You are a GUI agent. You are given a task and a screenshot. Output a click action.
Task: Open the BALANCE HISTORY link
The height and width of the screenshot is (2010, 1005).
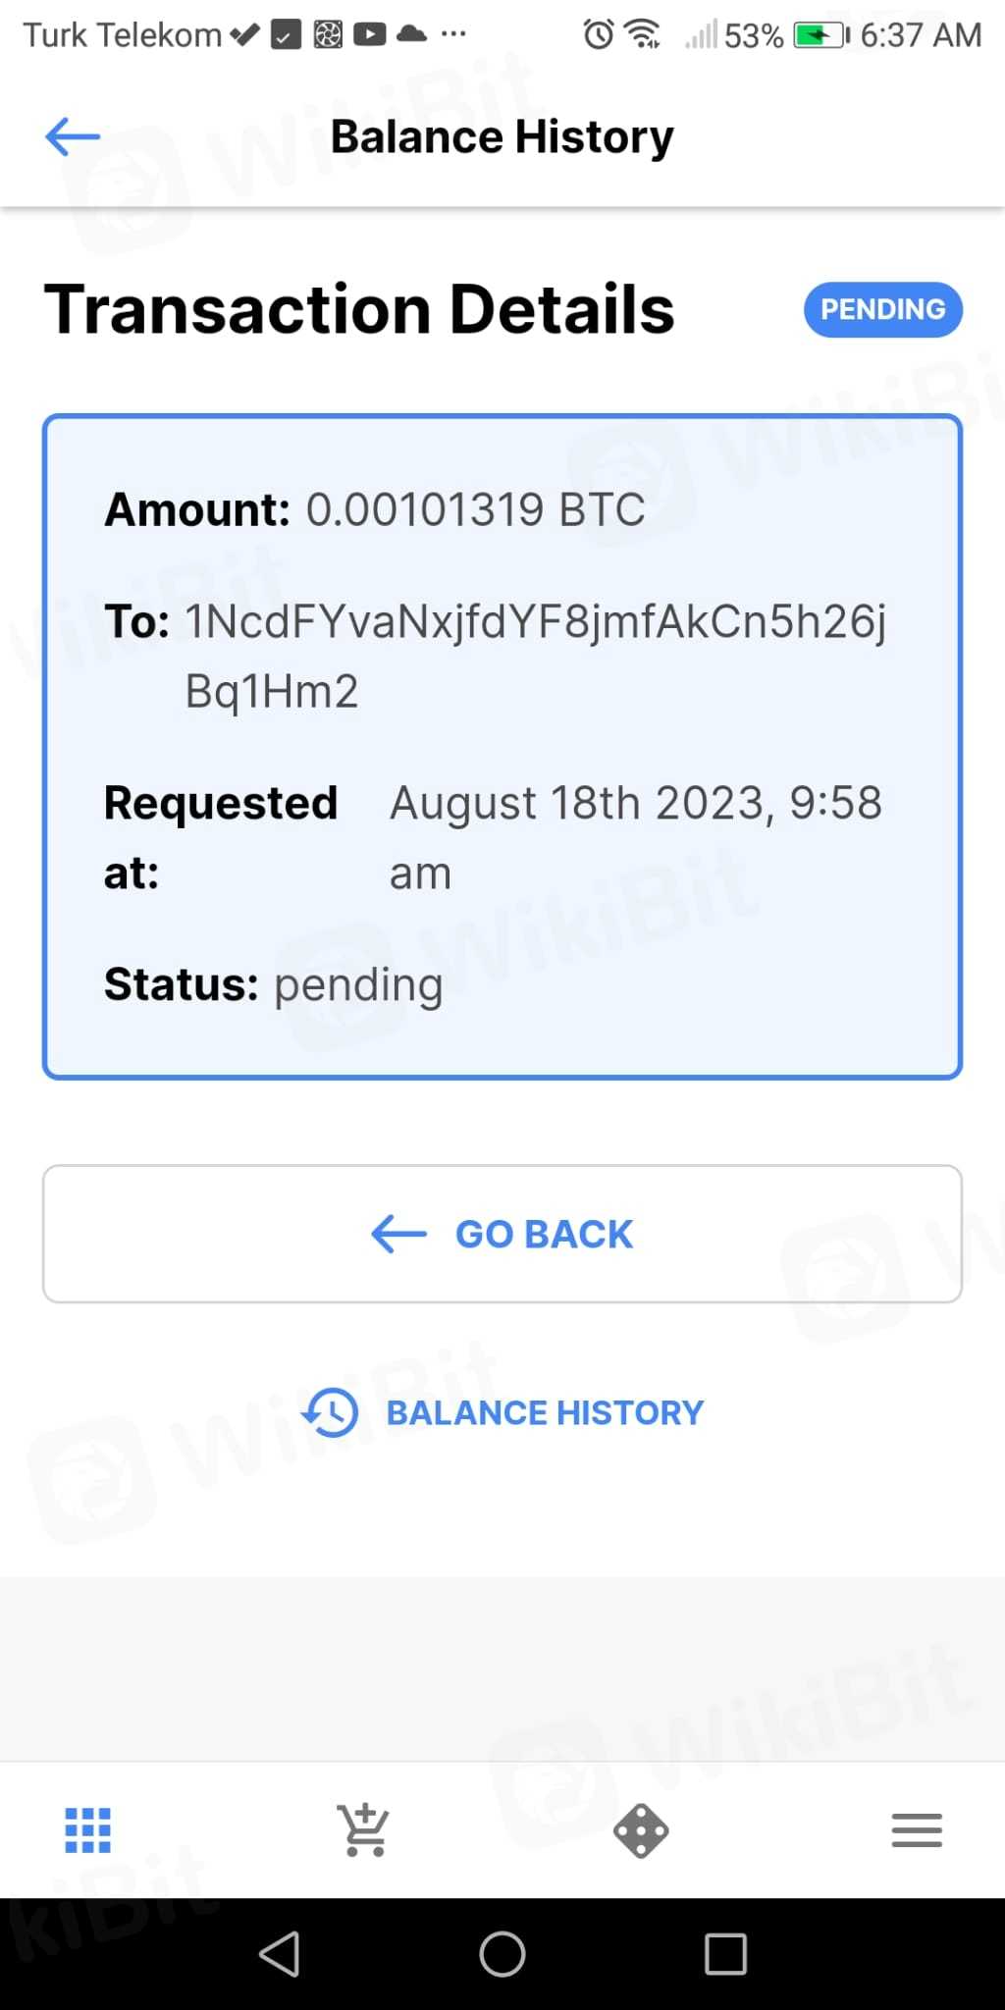coord(545,1412)
